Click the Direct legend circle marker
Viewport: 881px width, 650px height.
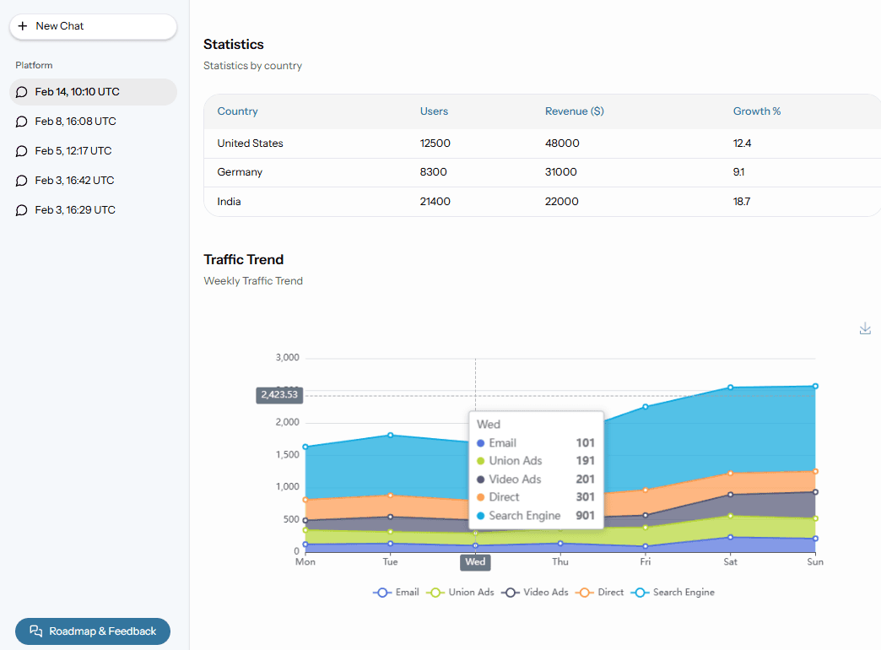(583, 592)
